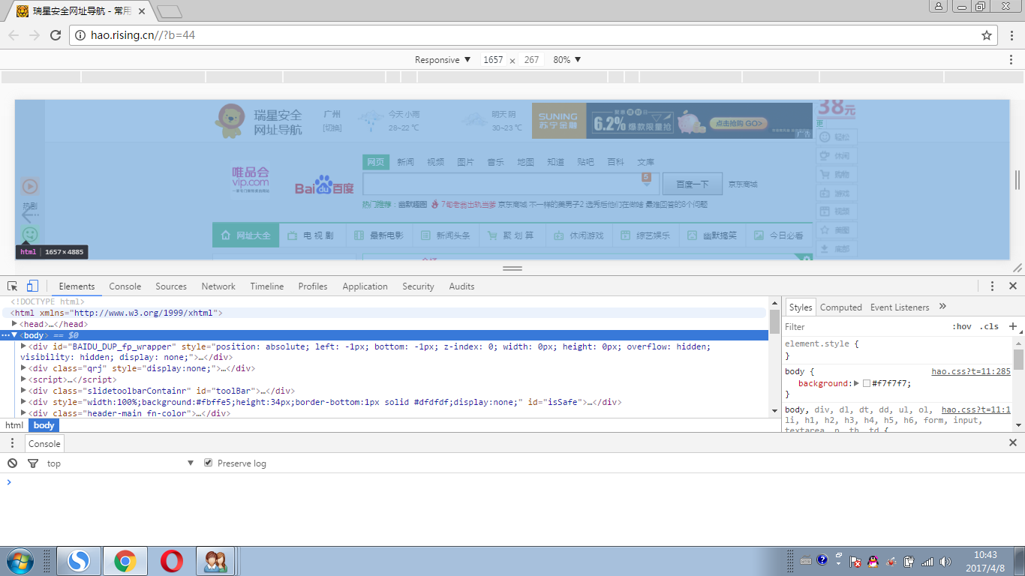Open Opera browser from taskbar
Image resolution: width=1025 pixels, height=576 pixels.
click(x=171, y=561)
